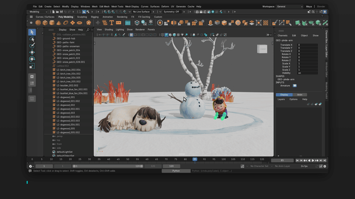Click the shelf settings gear icon
Screen dimensions: 355x199
click(31, 23)
